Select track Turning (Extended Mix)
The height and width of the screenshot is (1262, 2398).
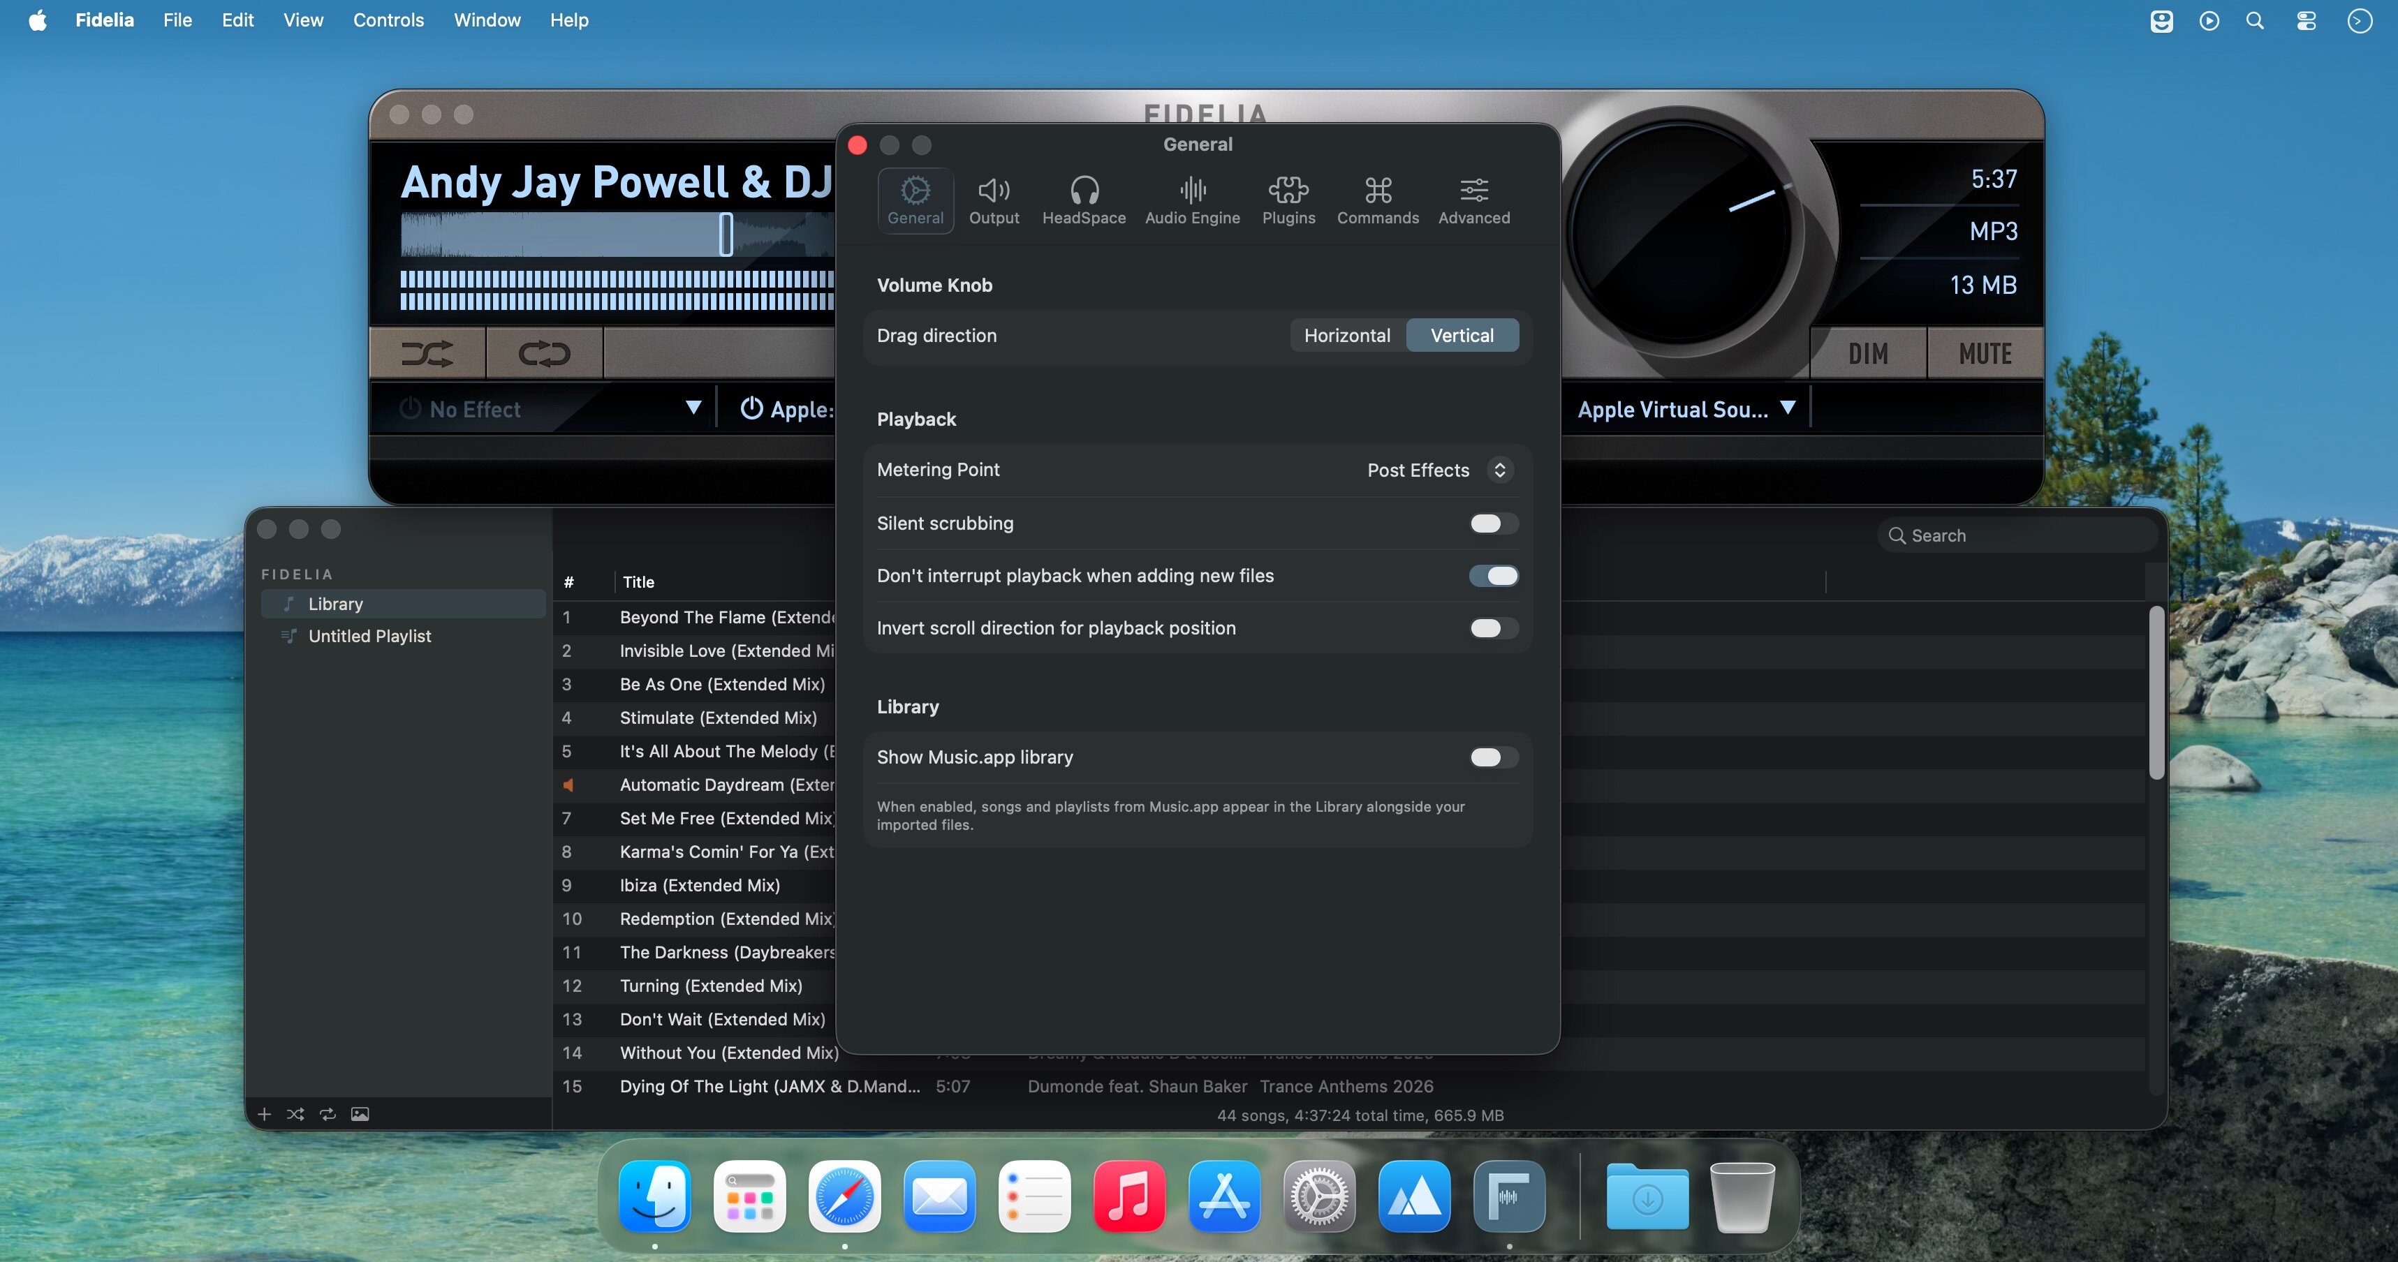[x=711, y=986]
